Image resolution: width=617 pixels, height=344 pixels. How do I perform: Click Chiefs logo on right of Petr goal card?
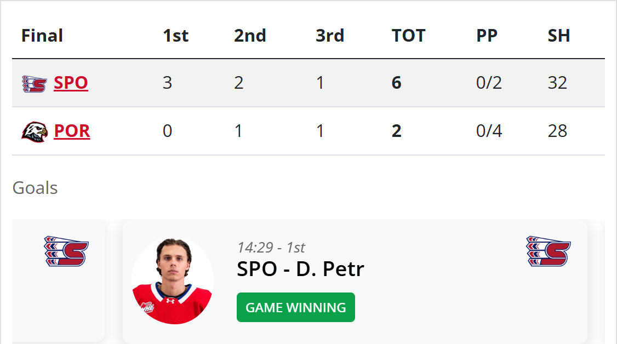pos(548,251)
